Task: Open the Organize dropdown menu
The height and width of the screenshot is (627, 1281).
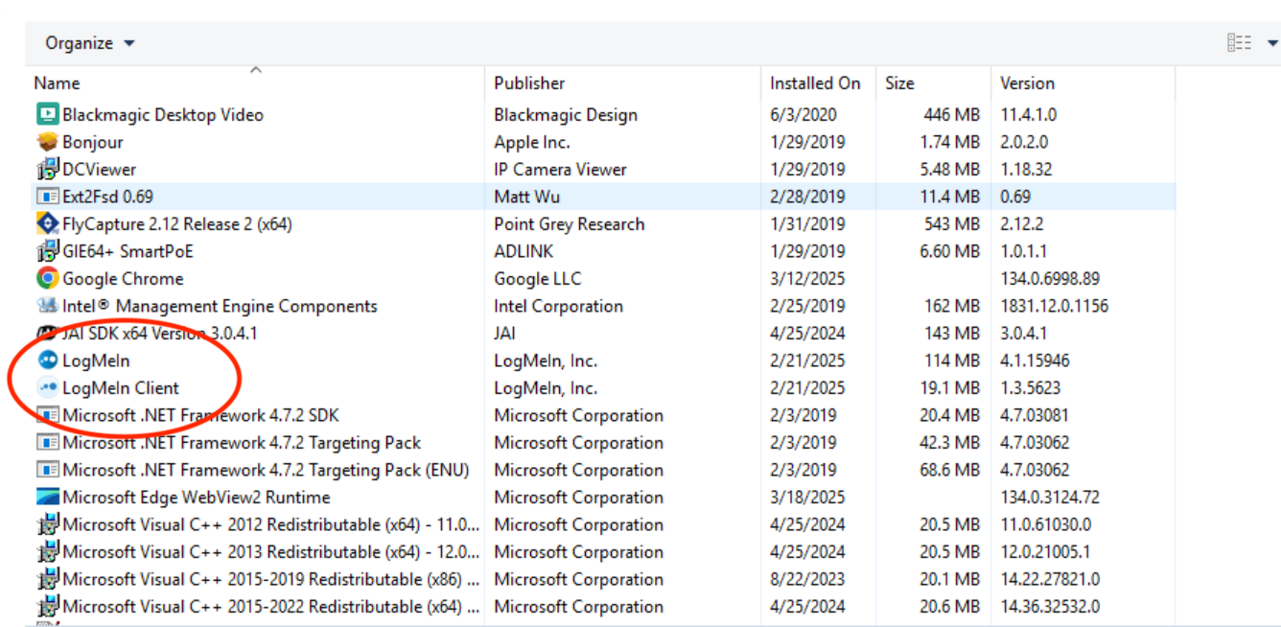Action: pyautogui.click(x=90, y=43)
